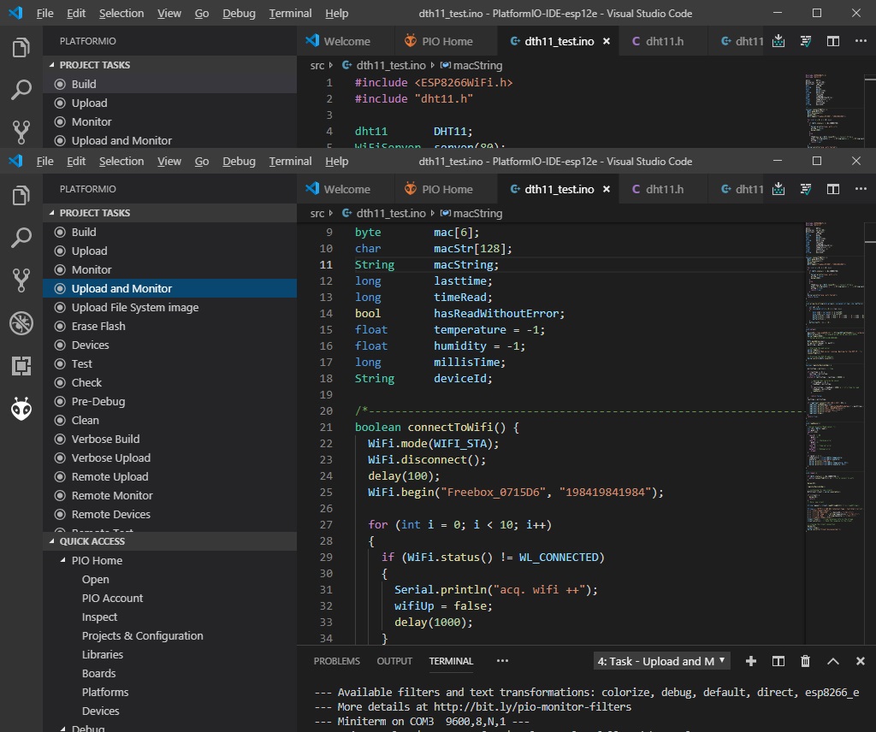
Task: Open the Extensions view icon
Action: point(21,366)
